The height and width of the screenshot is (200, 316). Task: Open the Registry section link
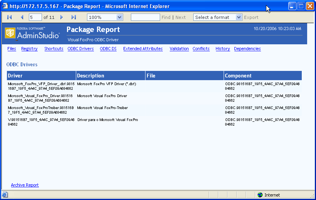29,49
